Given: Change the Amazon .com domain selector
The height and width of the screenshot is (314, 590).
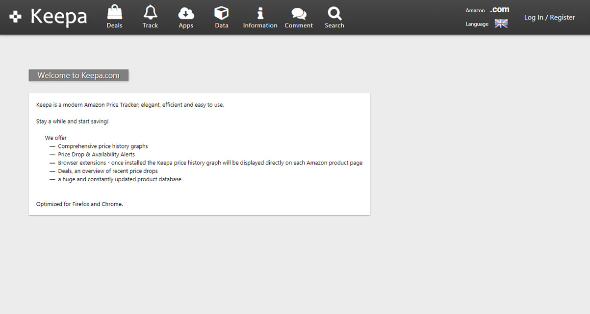Looking at the screenshot, I should pos(500,10).
